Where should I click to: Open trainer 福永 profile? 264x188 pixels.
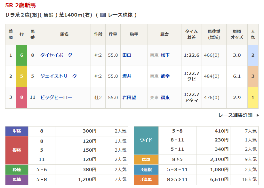point(165,98)
